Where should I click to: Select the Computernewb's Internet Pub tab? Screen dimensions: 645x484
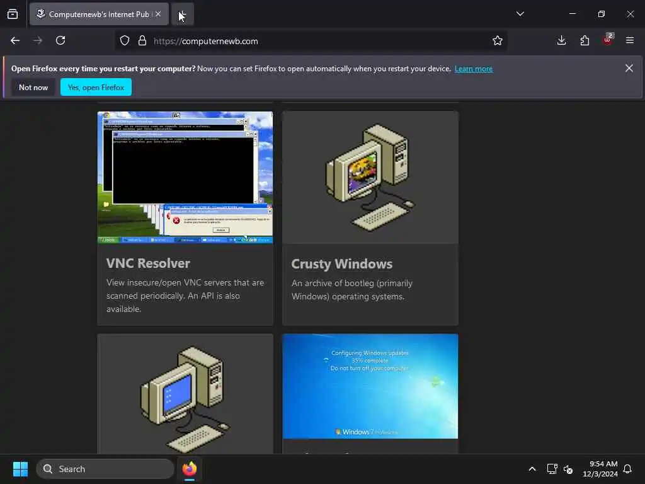pyautogui.click(x=99, y=14)
